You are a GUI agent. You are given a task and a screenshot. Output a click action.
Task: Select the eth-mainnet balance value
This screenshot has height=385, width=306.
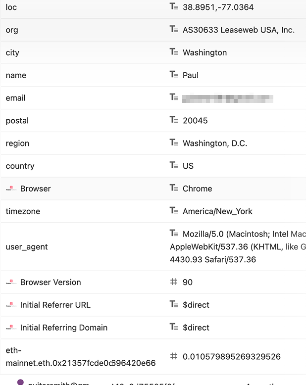[232, 357]
